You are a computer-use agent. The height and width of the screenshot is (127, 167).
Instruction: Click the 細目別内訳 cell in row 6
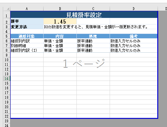pos(27,41)
